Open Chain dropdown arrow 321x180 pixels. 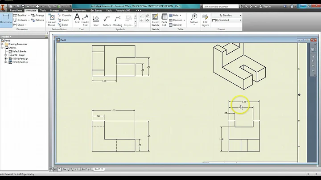point(26,25)
